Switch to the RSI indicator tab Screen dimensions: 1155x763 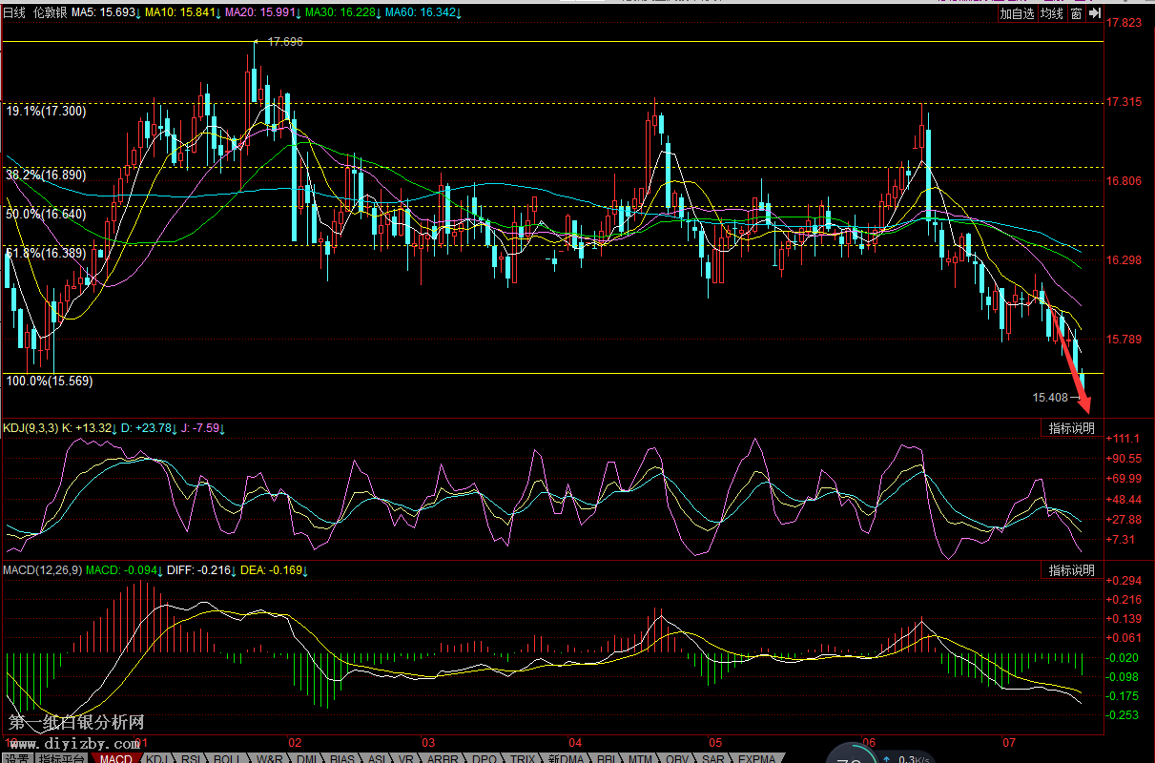click(191, 758)
